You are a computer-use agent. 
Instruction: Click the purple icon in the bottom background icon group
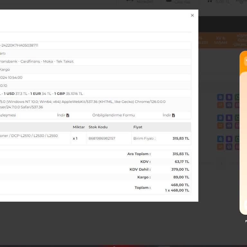pos(229,139)
